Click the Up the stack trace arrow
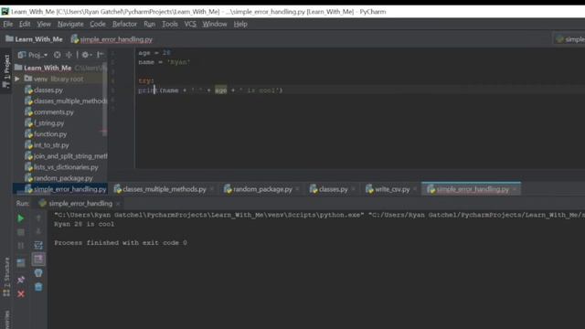Viewport: 585px width, 329px height. point(38,218)
